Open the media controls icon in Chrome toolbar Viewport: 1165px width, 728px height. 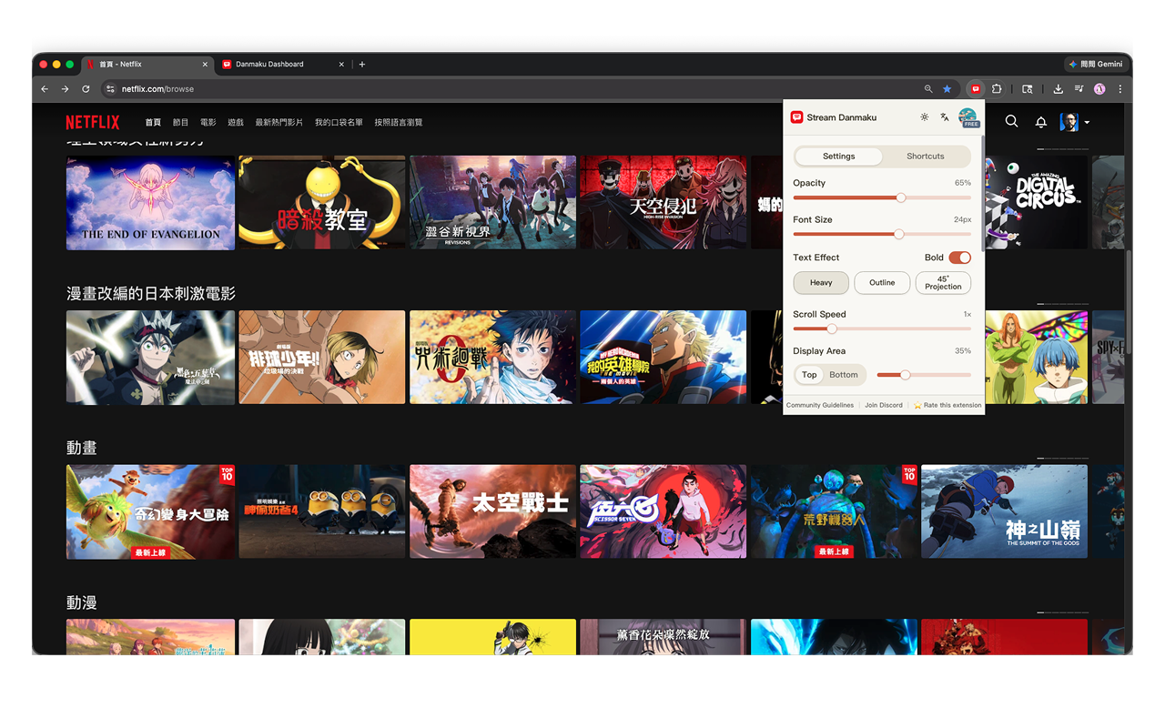click(1079, 89)
